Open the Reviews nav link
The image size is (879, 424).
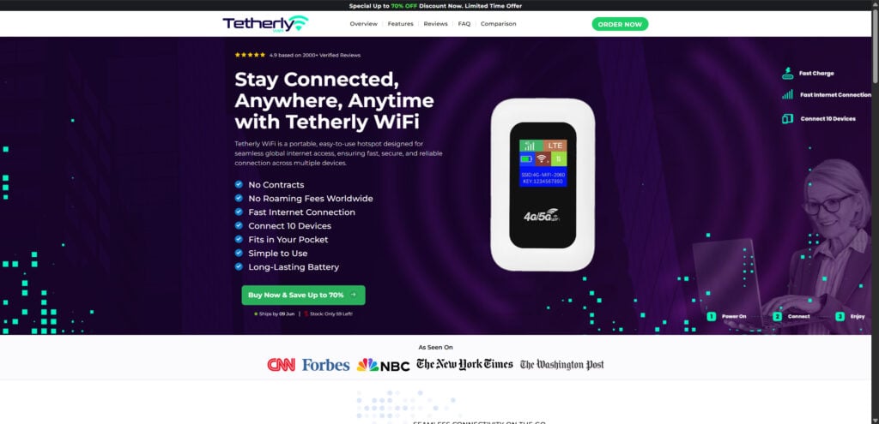pyautogui.click(x=435, y=24)
